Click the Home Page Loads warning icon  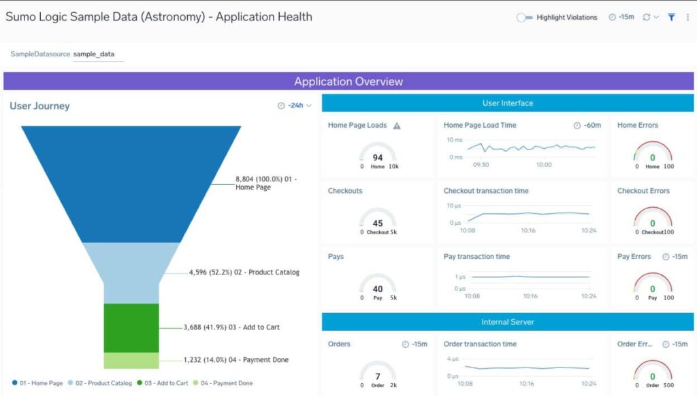click(x=397, y=126)
